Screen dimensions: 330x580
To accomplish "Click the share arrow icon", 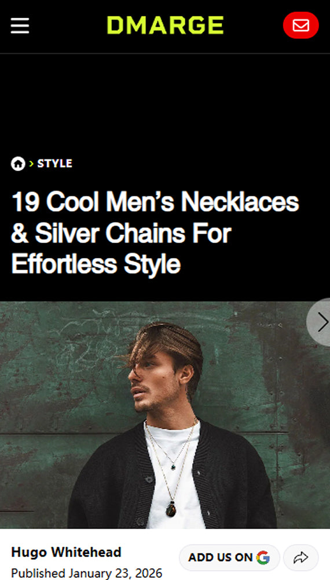I will [301, 557].
